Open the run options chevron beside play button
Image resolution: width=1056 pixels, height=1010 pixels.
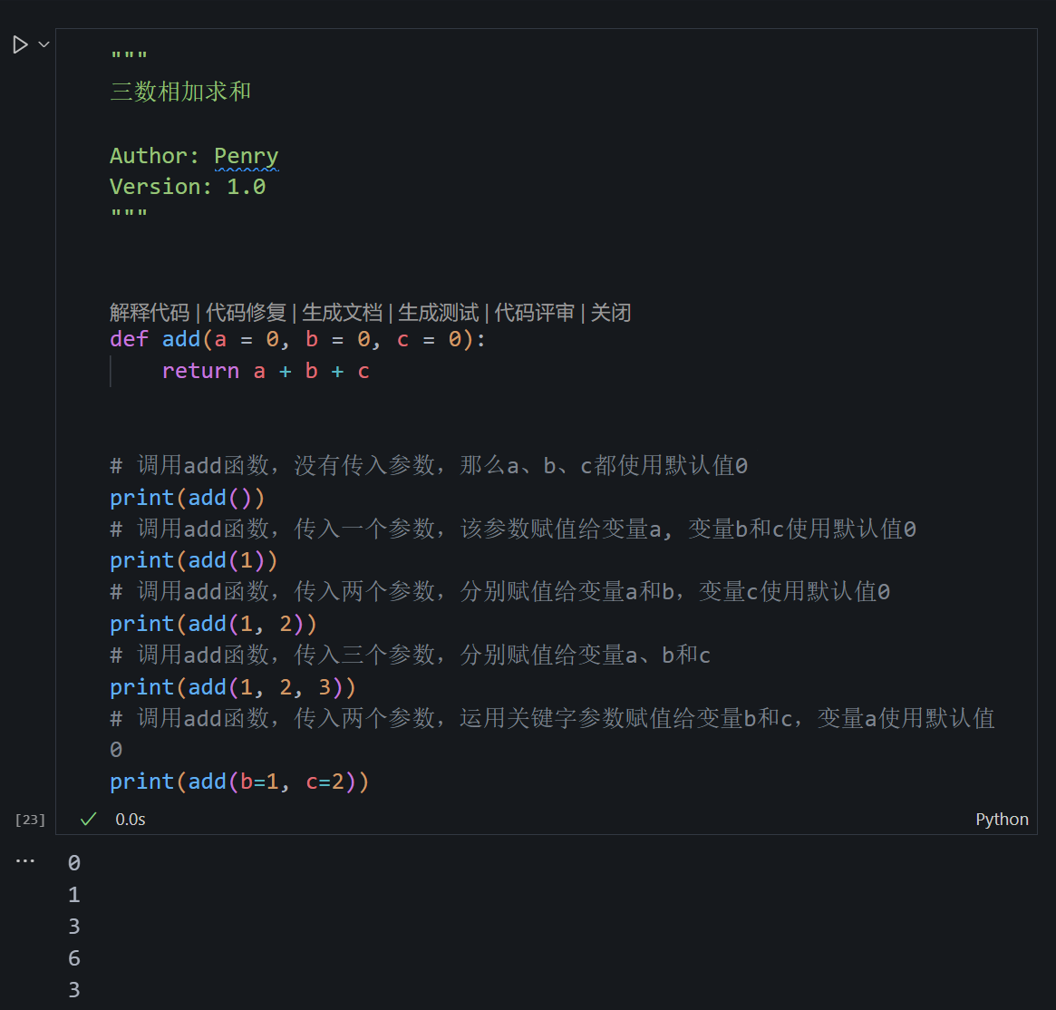point(42,44)
